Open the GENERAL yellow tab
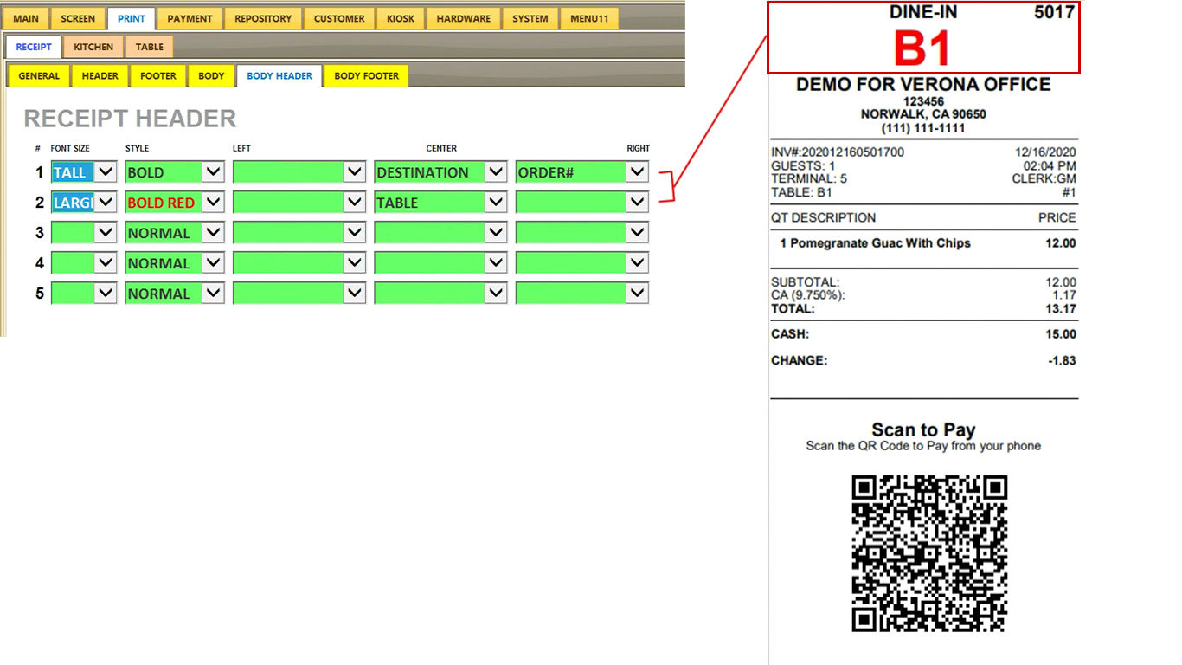 coord(39,76)
